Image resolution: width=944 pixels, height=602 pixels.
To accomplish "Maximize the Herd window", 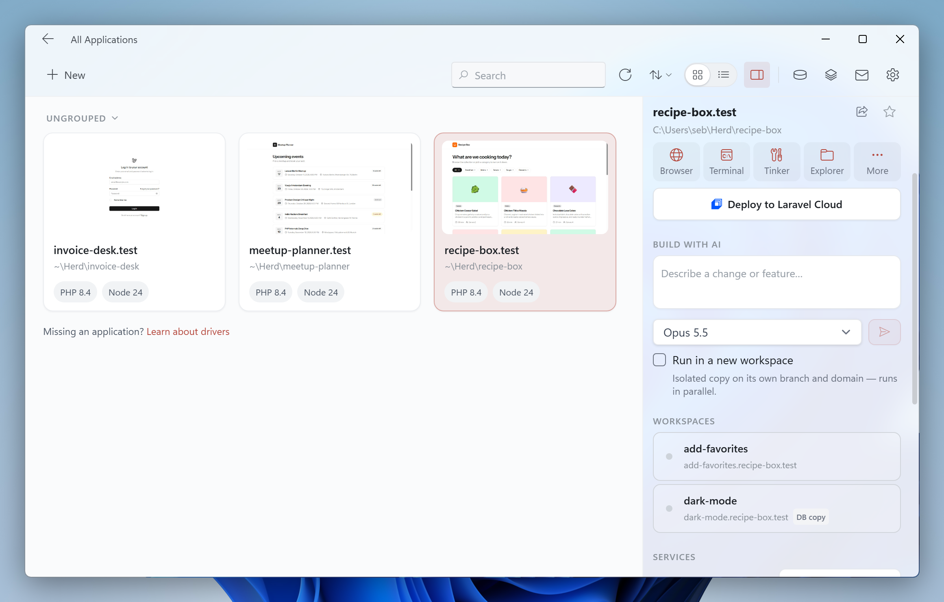I will [863, 39].
